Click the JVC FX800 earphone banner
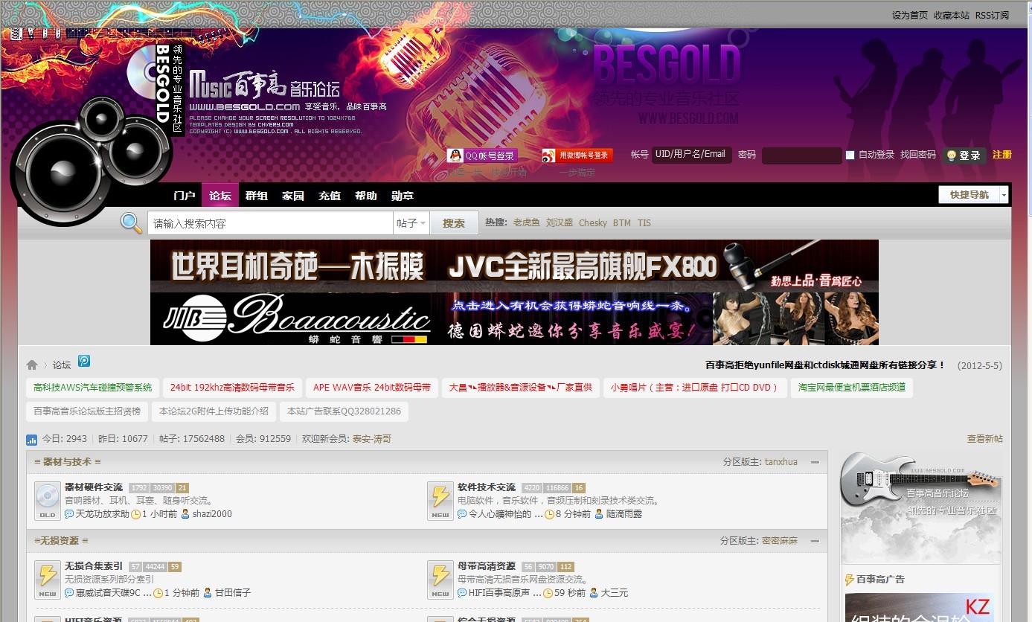This screenshot has width=1032, height=622. coord(514,266)
